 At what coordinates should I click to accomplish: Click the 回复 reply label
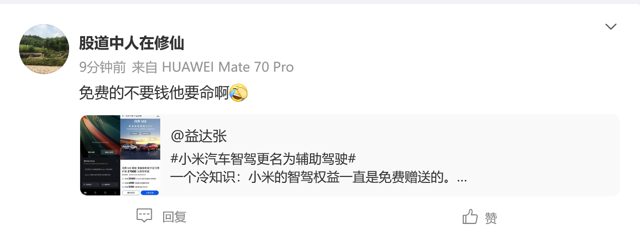[x=174, y=217]
